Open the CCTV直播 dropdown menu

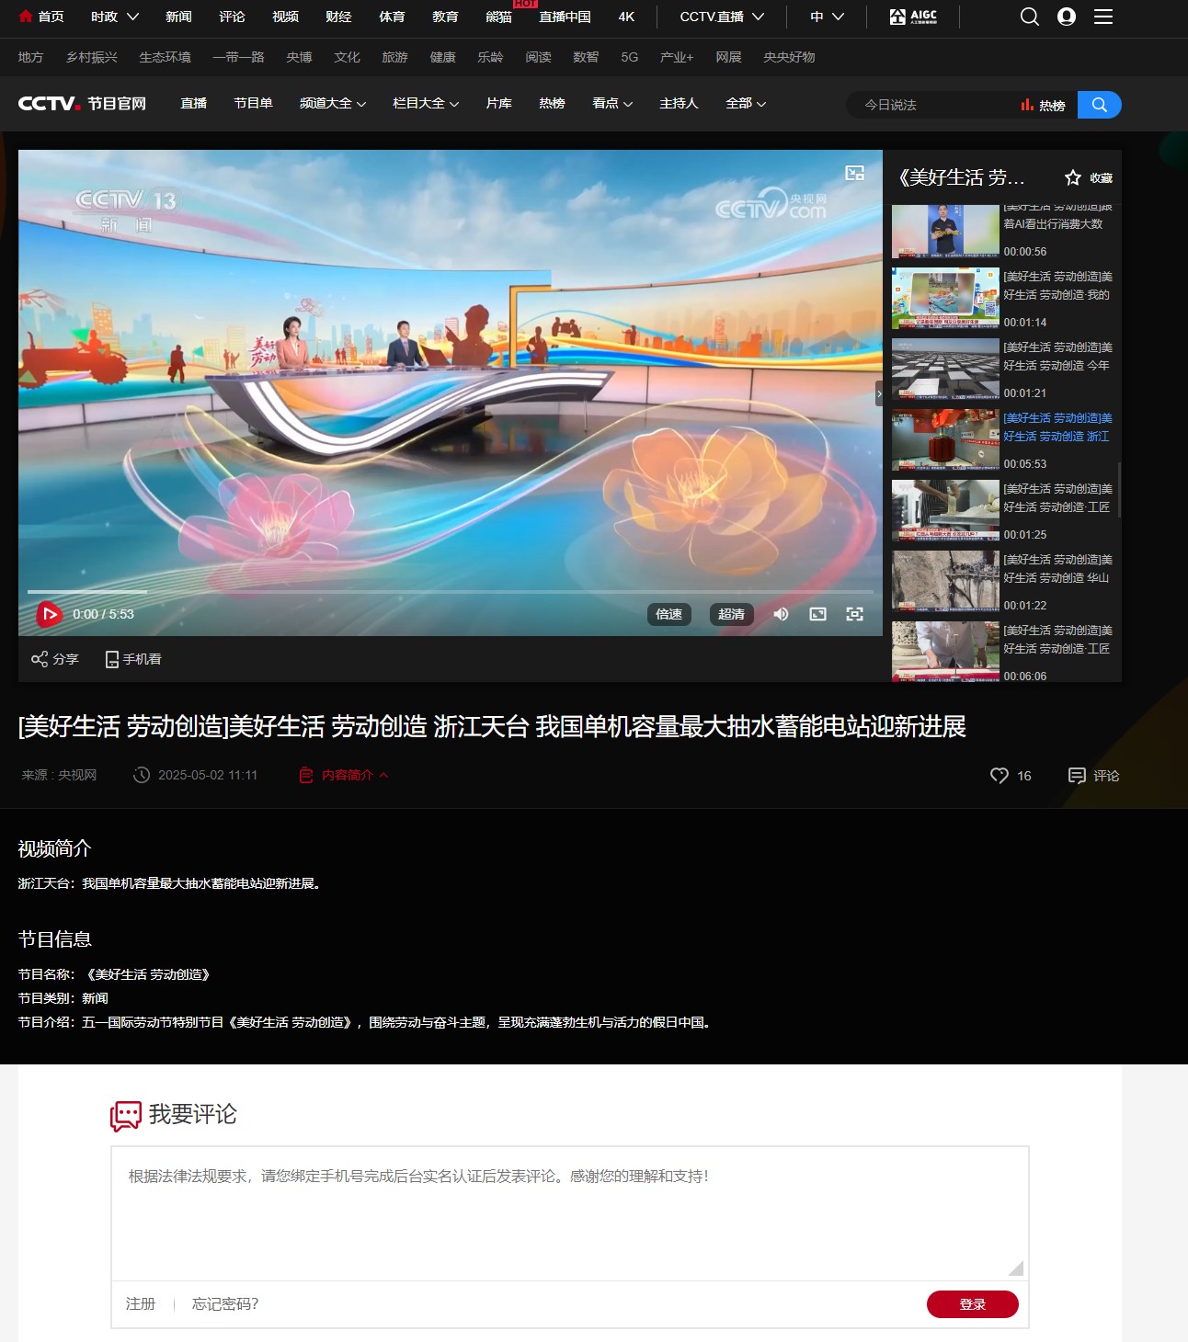[721, 17]
